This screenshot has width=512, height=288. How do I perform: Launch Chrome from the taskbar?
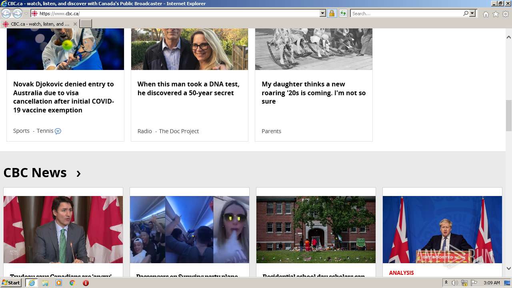click(72, 283)
